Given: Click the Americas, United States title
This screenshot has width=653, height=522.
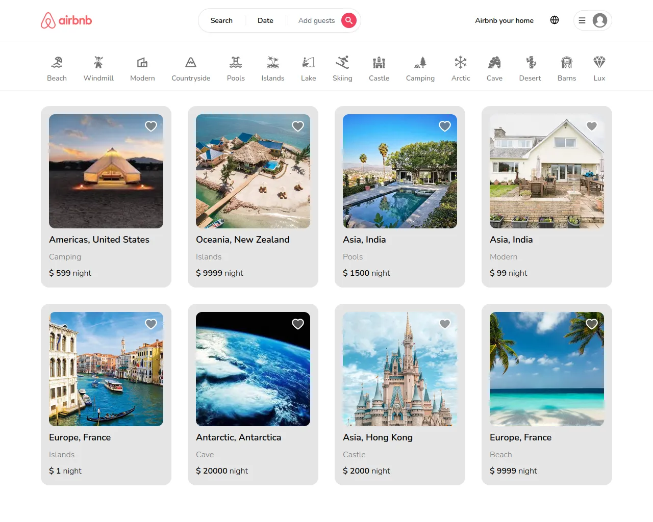Looking at the screenshot, I should point(99,240).
